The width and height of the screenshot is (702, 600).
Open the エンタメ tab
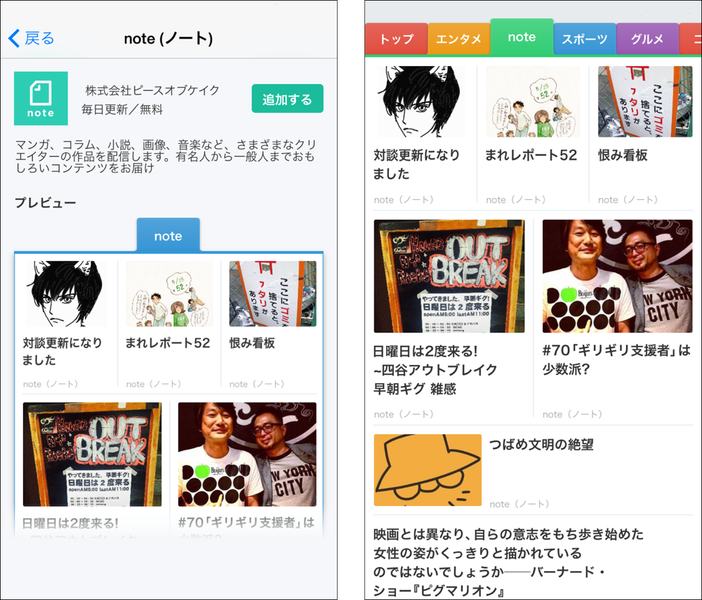pos(459,39)
